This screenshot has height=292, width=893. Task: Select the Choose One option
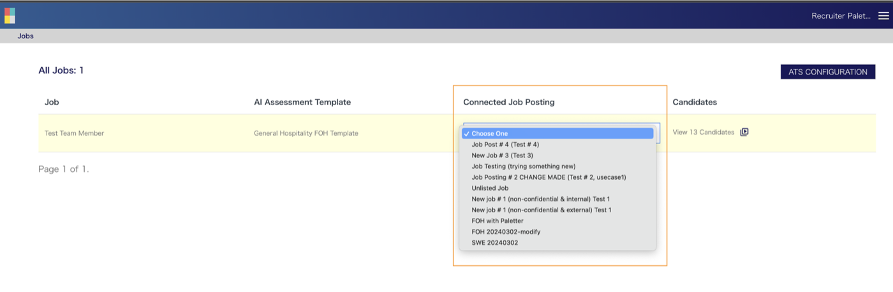pos(557,134)
